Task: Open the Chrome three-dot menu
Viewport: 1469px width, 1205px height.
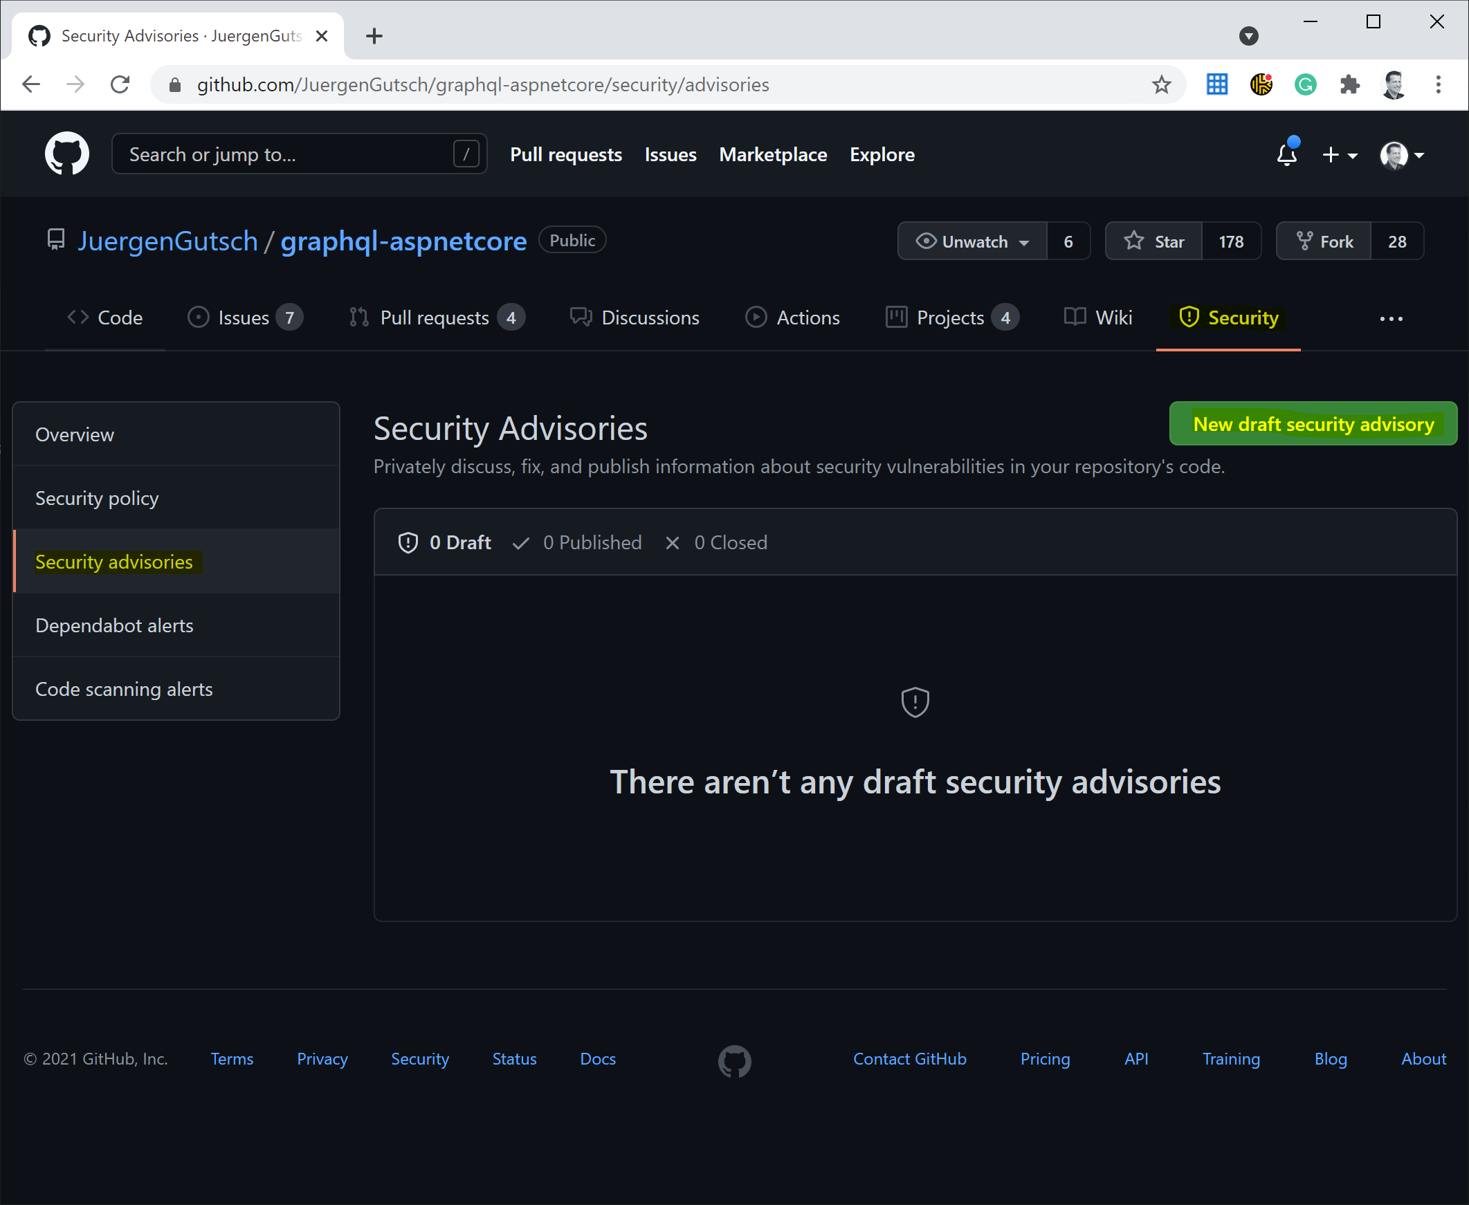Action: click(x=1439, y=84)
